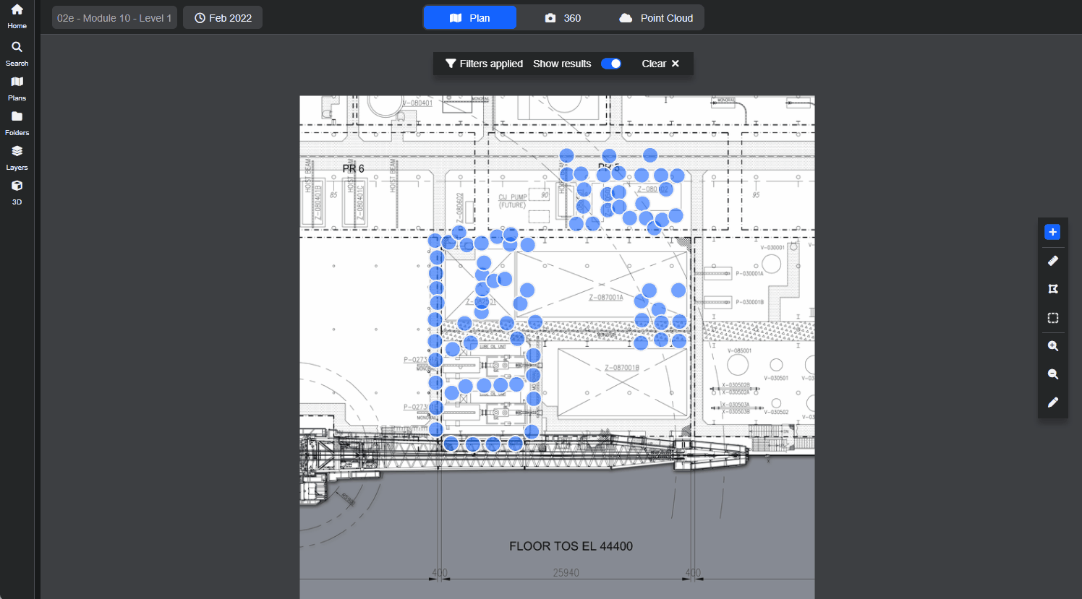The height and width of the screenshot is (599, 1082).
Task: Click the Z-087001B equipment label
Action: click(622, 368)
